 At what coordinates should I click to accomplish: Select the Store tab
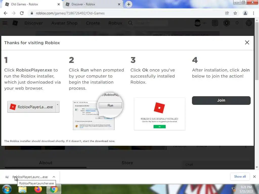click(127, 163)
